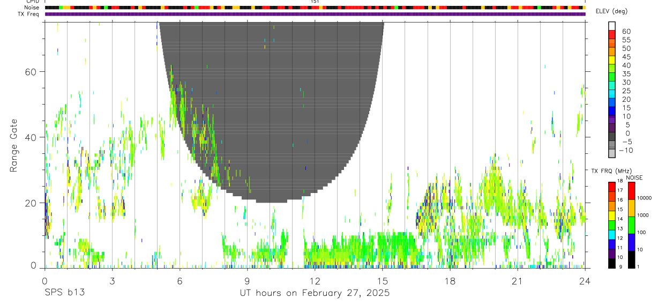658x304 pixels.
Task: Click the x-axis tick label '9'
Action: click(x=247, y=281)
